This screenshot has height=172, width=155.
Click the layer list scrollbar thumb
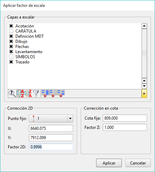144,53
